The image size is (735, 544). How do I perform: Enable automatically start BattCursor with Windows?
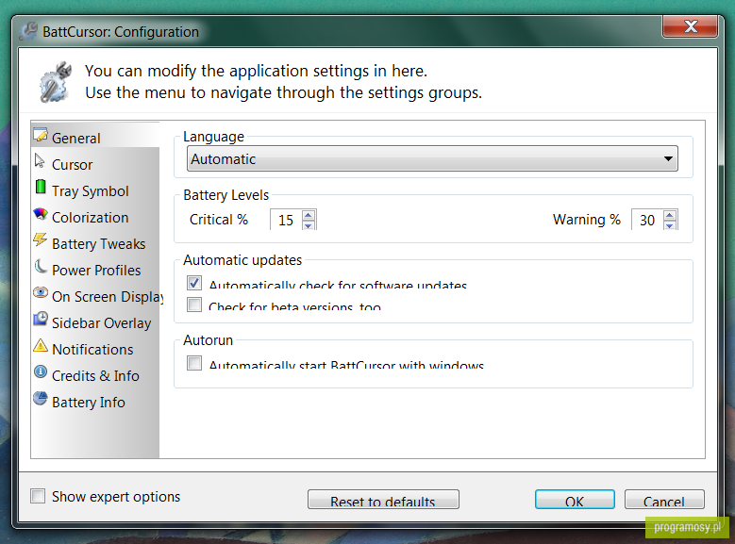tap(194, 363)
